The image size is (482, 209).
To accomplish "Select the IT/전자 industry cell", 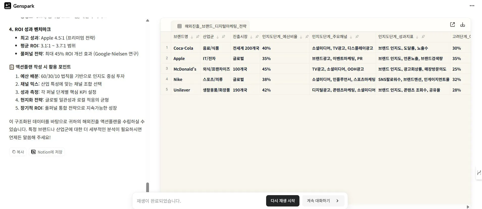I will [216, 58].
